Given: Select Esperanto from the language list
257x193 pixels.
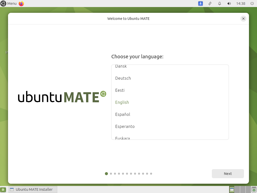Looking at the screenshot, I should [x=170, y=126].
